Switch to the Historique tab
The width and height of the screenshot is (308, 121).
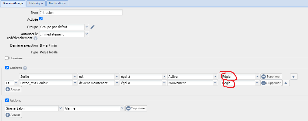coord(36,3)
